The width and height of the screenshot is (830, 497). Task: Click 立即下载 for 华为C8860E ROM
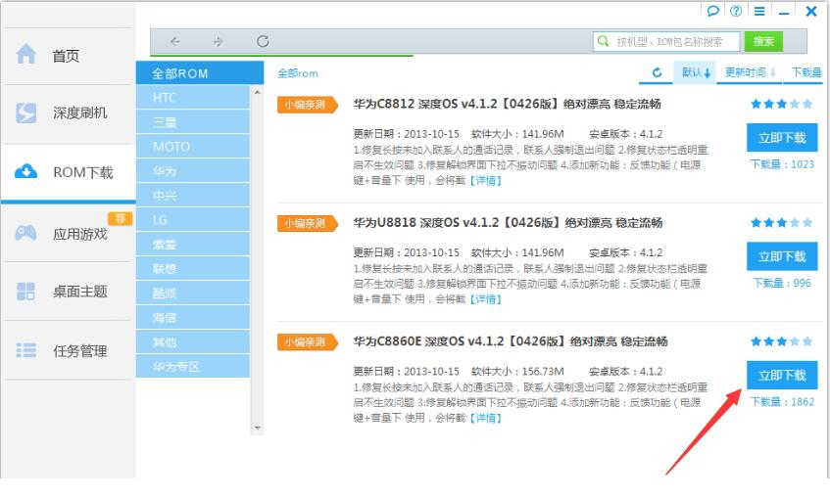click(781, 376)
